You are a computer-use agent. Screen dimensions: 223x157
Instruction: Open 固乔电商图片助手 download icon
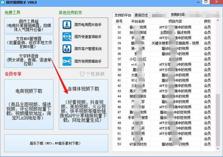[x=67, y=25]
